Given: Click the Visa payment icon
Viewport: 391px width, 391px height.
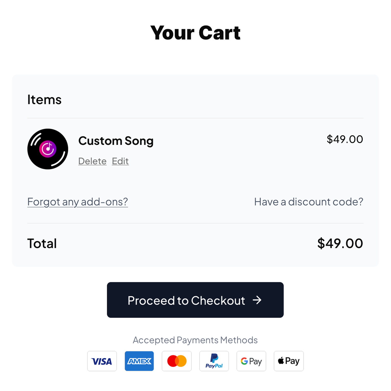Looking at the screenshot, I should [x=102, y=361].
